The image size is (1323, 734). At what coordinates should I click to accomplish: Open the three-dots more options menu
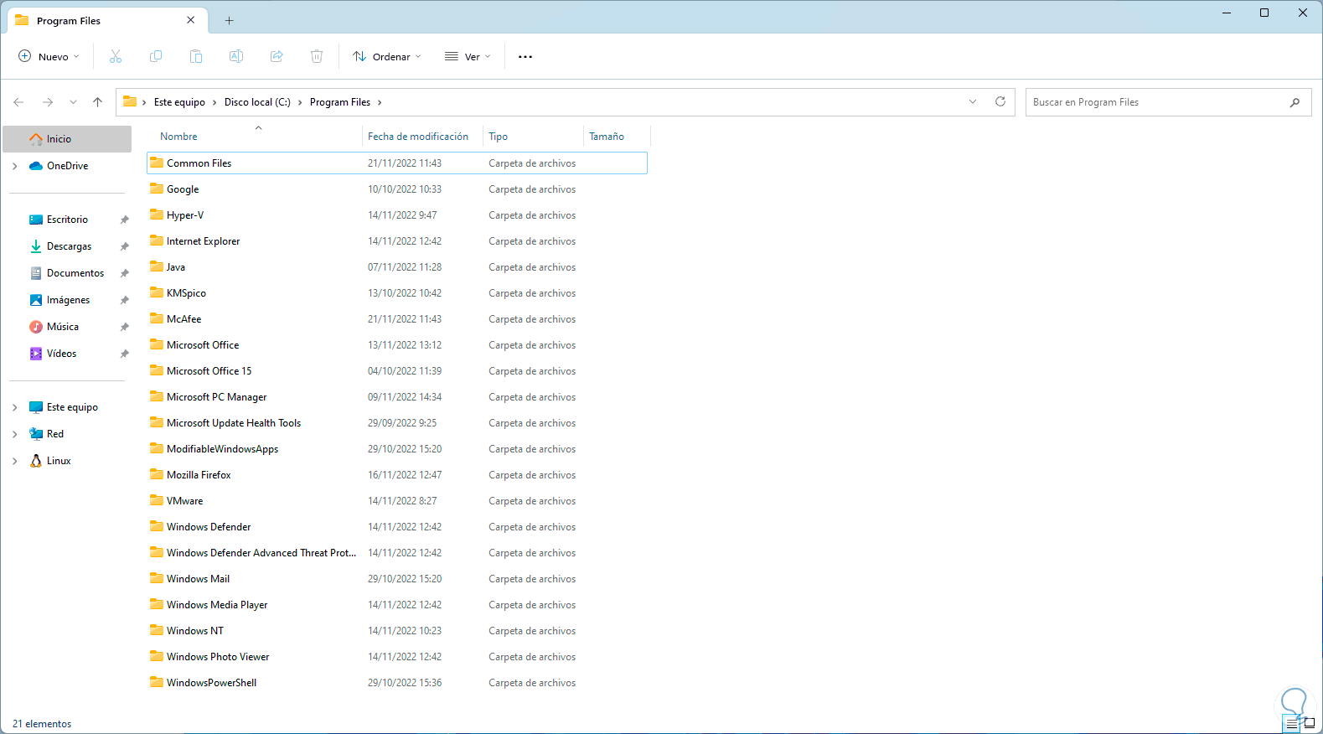click(x=525, y=57)
